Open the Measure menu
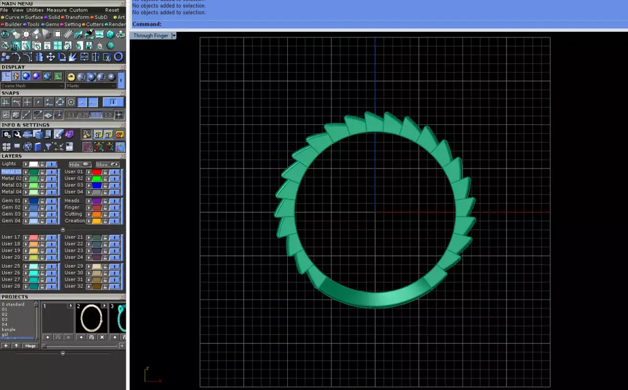Screen dimensions: 628x390 click(x=57, y=10)
